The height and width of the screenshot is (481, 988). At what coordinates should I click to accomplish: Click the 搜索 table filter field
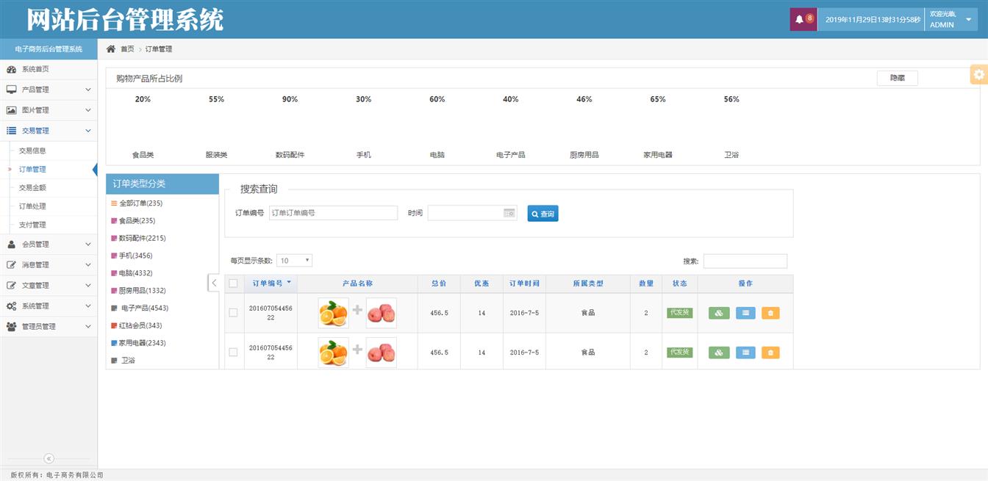point(745,261)
